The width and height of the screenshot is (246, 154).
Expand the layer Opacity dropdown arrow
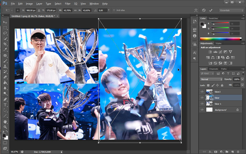coord(242,79)
